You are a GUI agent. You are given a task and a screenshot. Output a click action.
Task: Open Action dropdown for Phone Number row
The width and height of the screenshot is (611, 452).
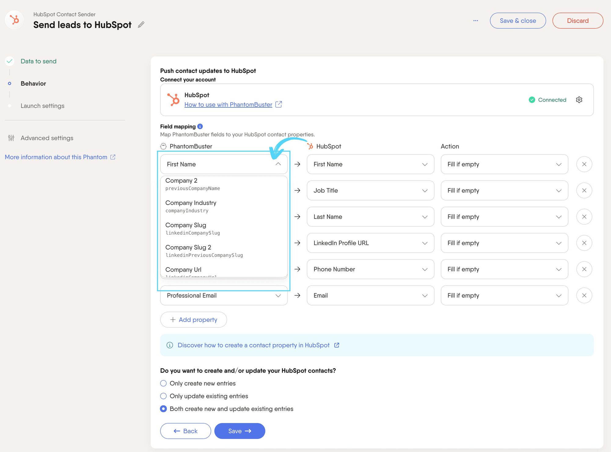pyautogui.click(x=504, y=269)
